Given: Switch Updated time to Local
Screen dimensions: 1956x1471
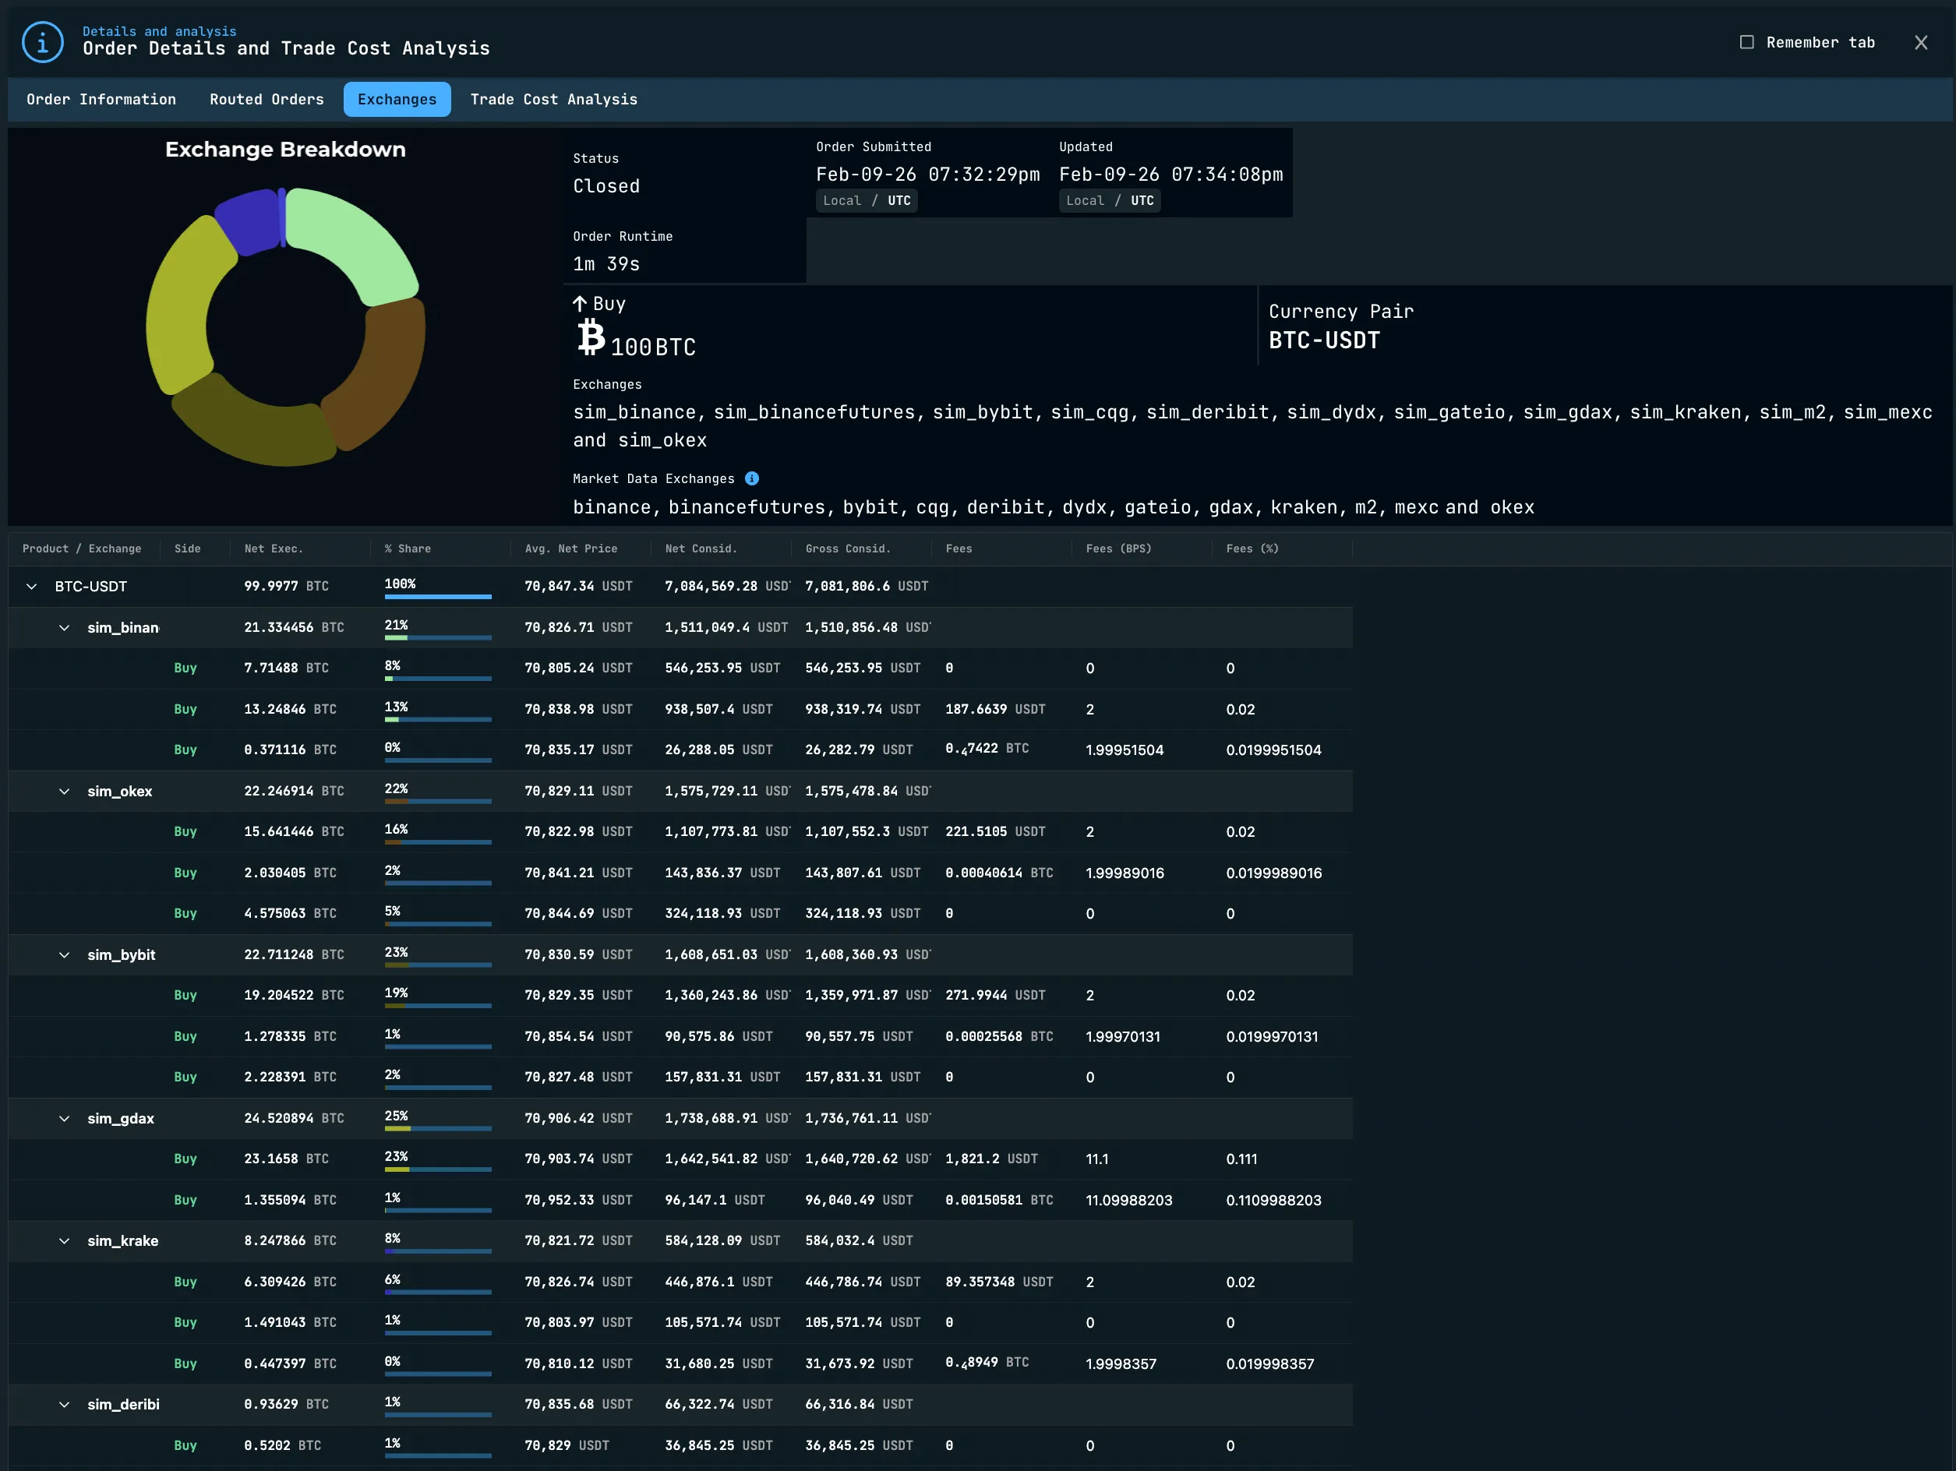Looking at the screenshot, I should (x=1085, y=201).
